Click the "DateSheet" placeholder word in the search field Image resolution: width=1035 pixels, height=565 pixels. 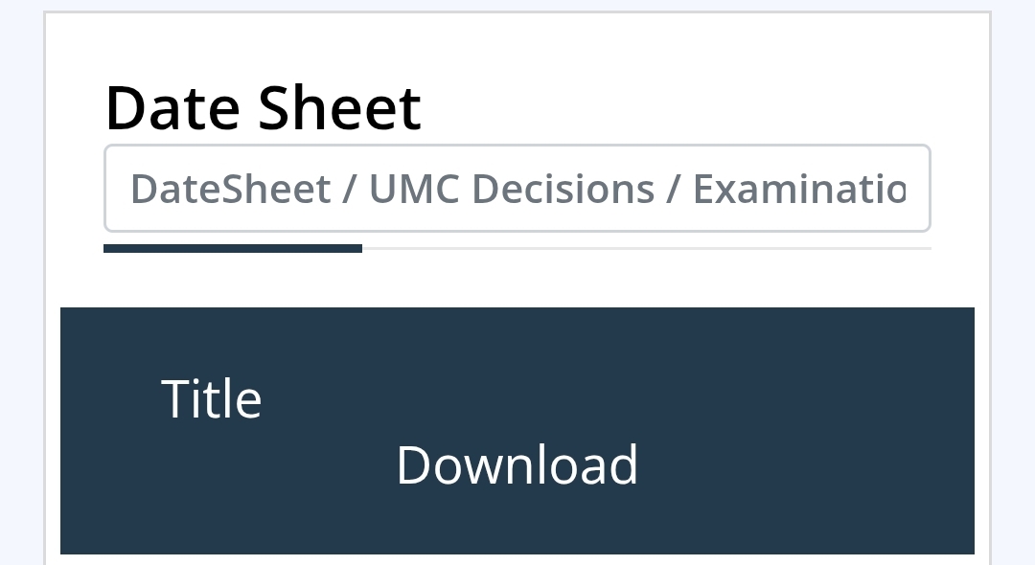[230, 190]
